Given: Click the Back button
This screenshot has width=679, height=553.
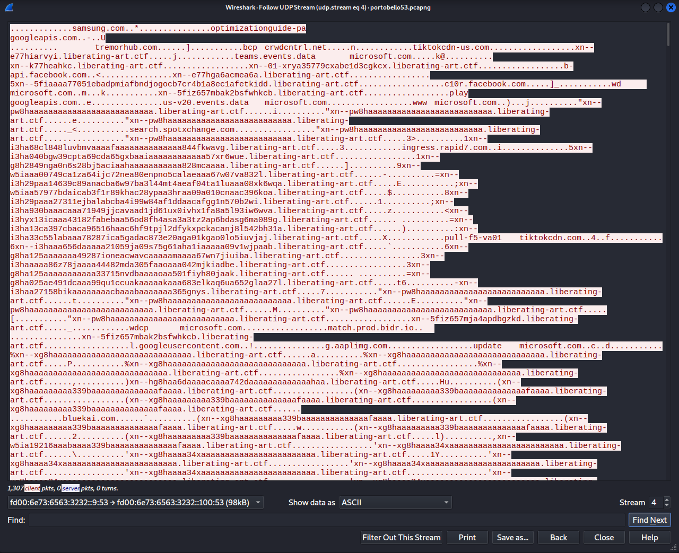Looking at the screenshot, I should (x=559, y=538).
